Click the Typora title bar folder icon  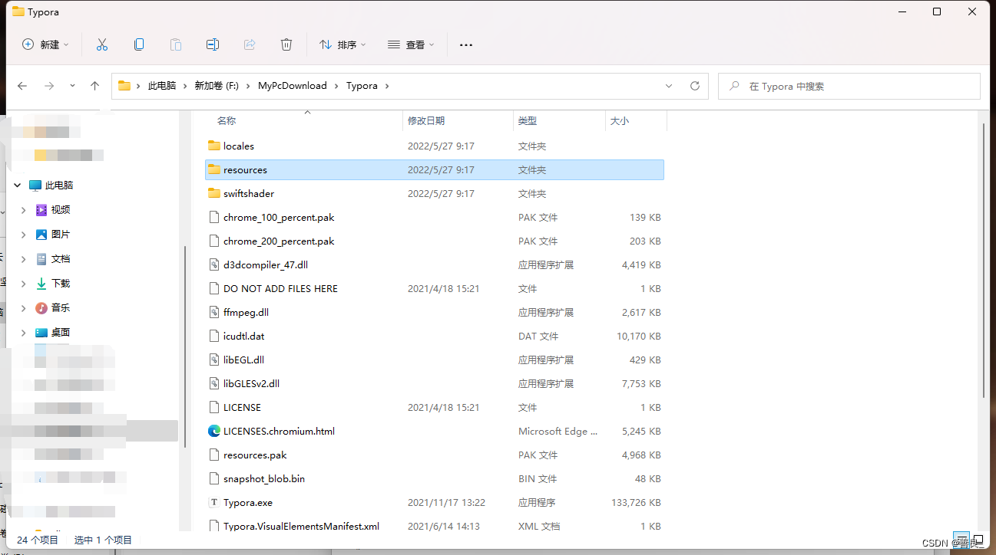(18, 11)
